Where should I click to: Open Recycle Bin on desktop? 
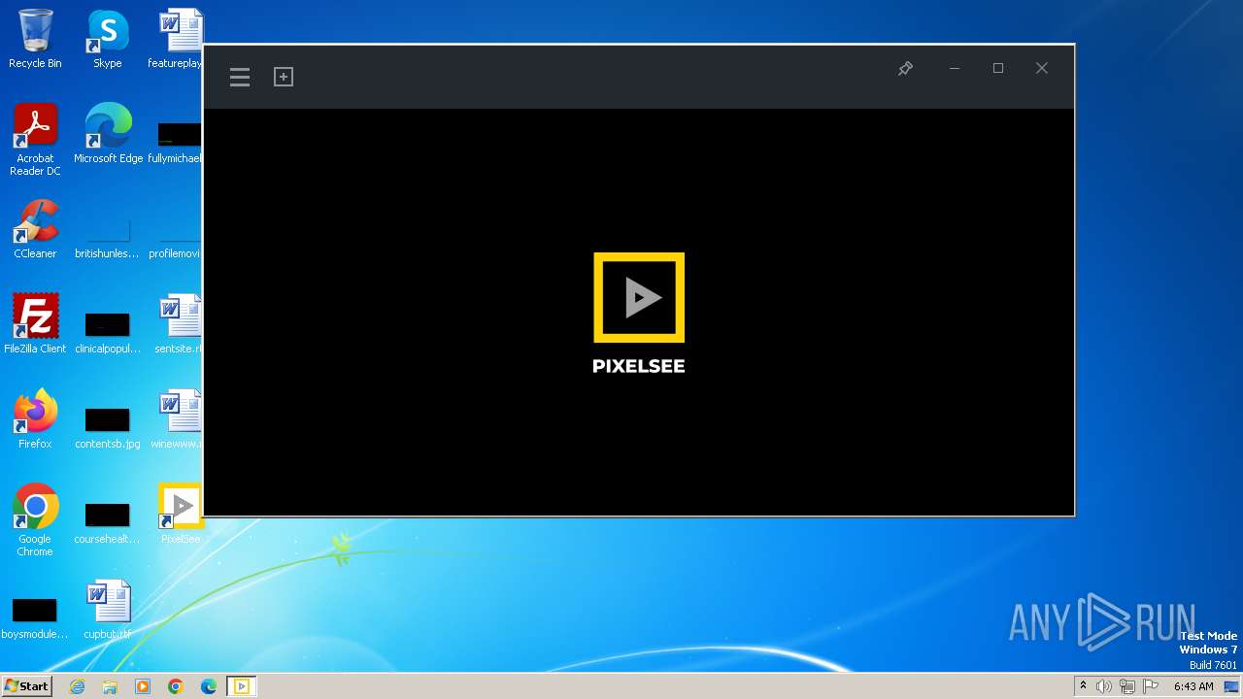tap(35, 39)
